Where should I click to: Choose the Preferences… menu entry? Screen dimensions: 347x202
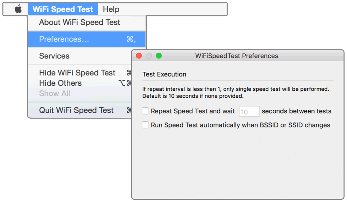click(x=64, y=39)
